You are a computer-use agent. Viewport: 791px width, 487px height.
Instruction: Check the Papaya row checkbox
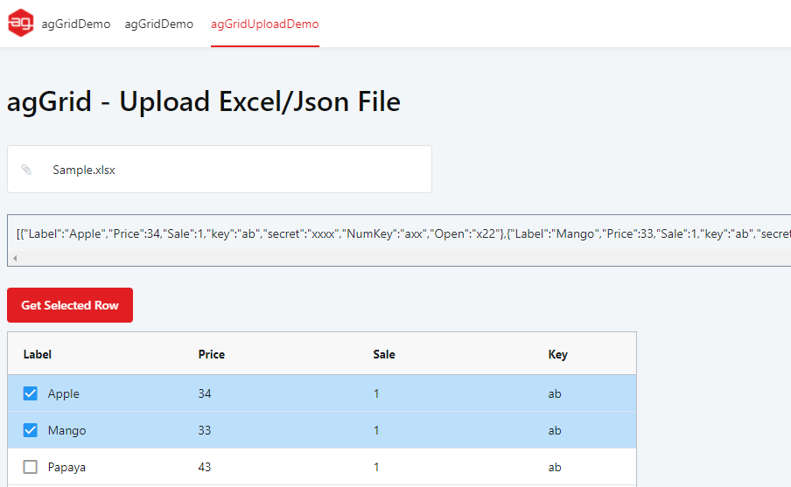tap(31, 467)
